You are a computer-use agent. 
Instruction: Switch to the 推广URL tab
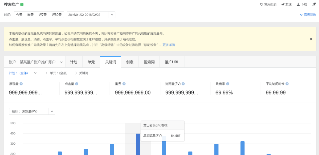click(x=172, y=62)
